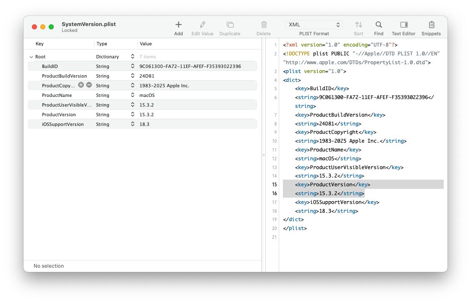The width and height of the screenshot is (471, 303).
Task: Click the Sort arrows icon
Action: coord(358,25)
